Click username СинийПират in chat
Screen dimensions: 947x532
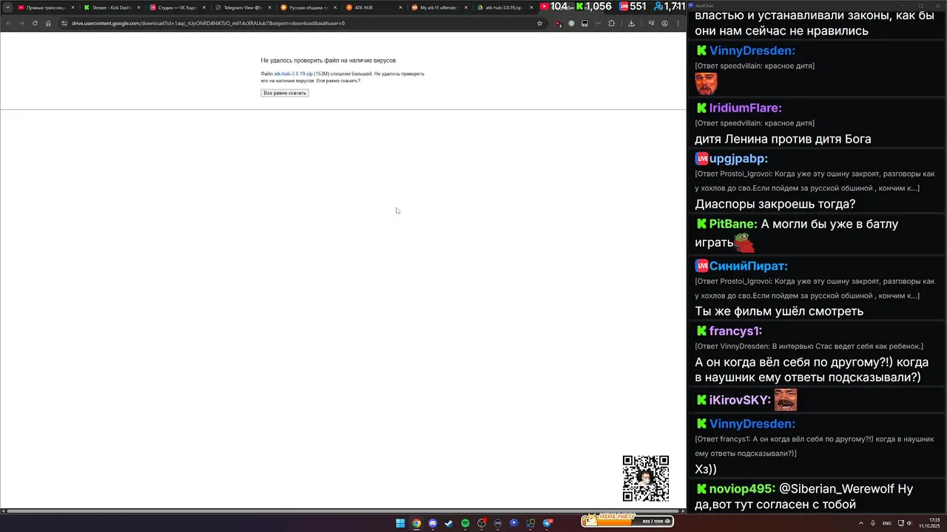(x=748, y=266)
